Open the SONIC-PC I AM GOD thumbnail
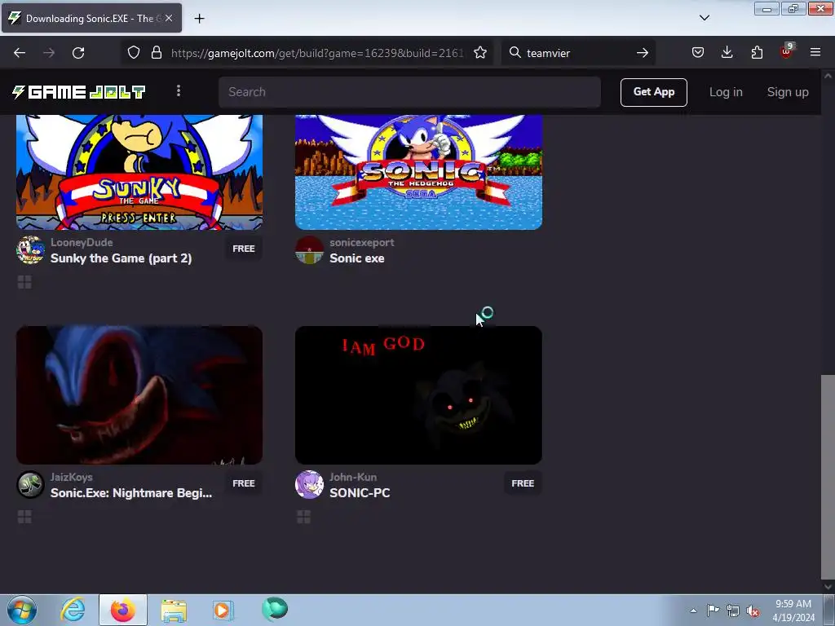835x626 pixels. coord(418,395)
